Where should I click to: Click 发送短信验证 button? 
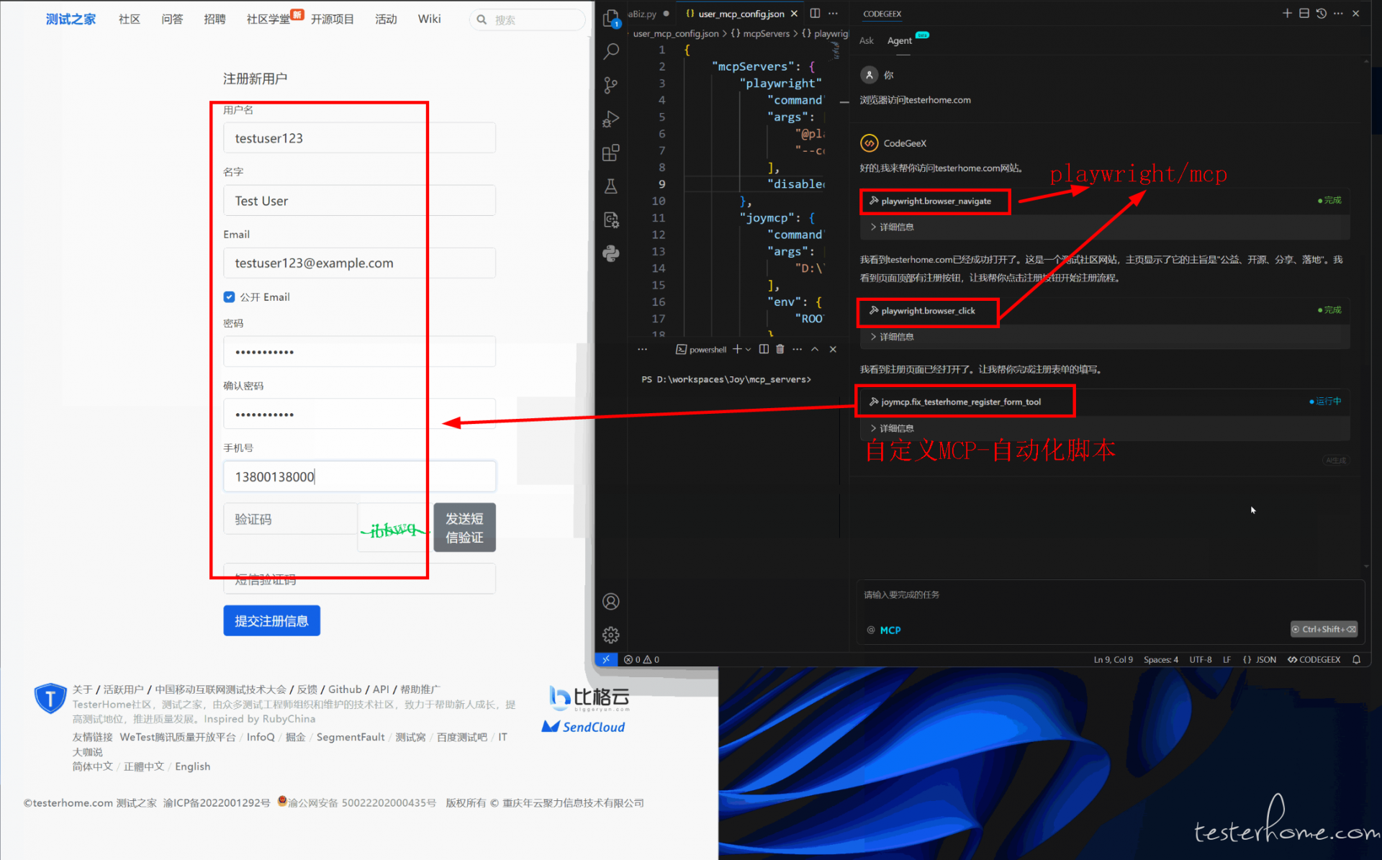[x=464, y=528]
